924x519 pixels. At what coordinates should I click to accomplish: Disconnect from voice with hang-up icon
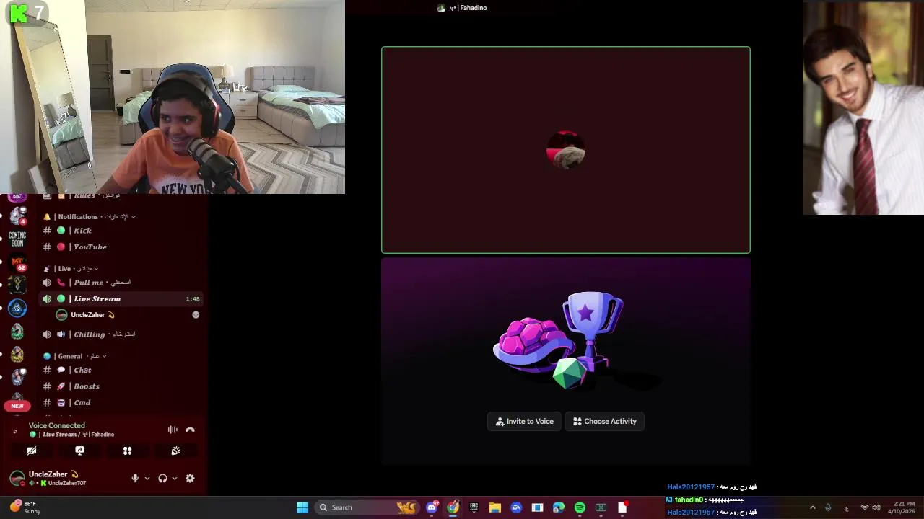coord(190,430)
